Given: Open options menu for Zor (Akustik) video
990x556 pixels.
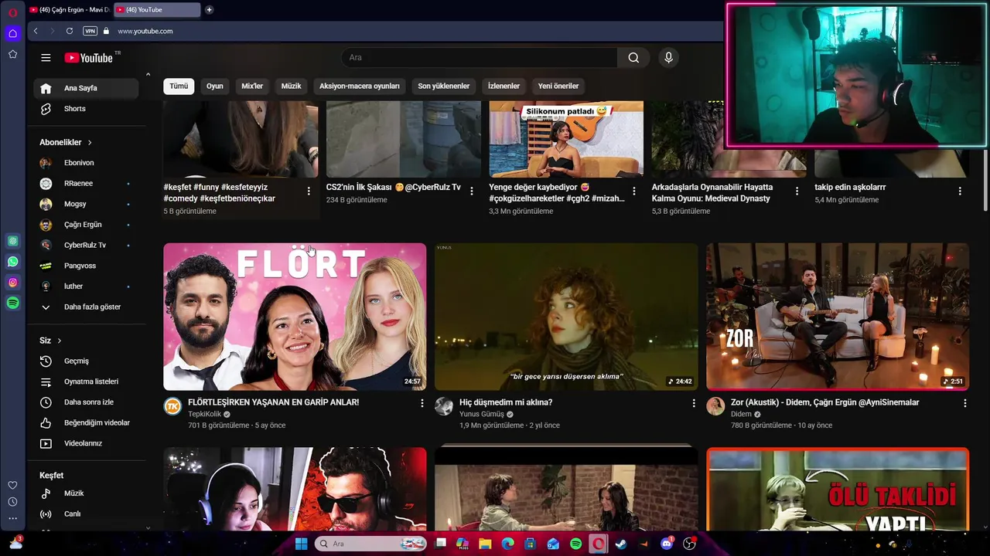Looking at the screenshot, I should (x=964, y=403).
